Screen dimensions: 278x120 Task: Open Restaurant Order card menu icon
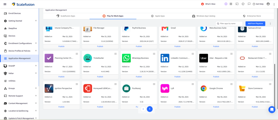click(x=270, y=54)
